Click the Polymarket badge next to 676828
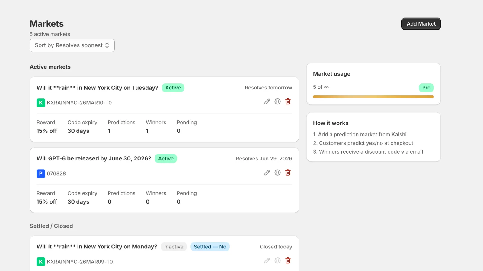Image resolution: width=483 pixels, height=271 pixels. (x=41, y=173)
